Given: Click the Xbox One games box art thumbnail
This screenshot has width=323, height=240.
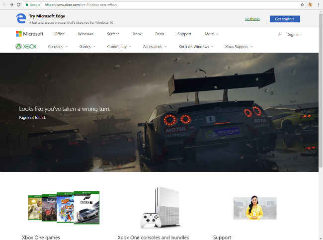Looking at the screenshot, I should coord(64,207).
